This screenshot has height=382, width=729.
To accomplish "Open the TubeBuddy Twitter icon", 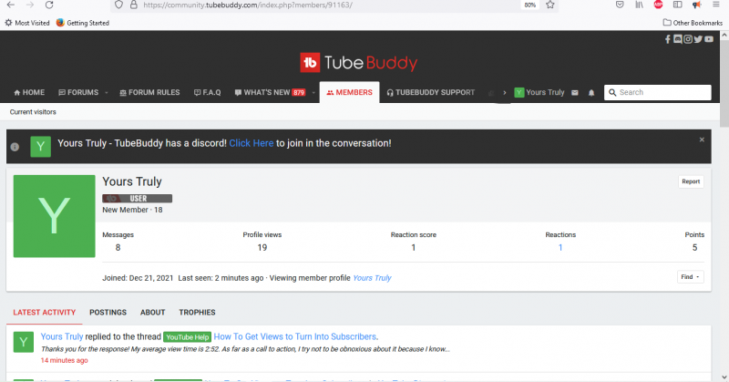I will (x=697, y=38).
